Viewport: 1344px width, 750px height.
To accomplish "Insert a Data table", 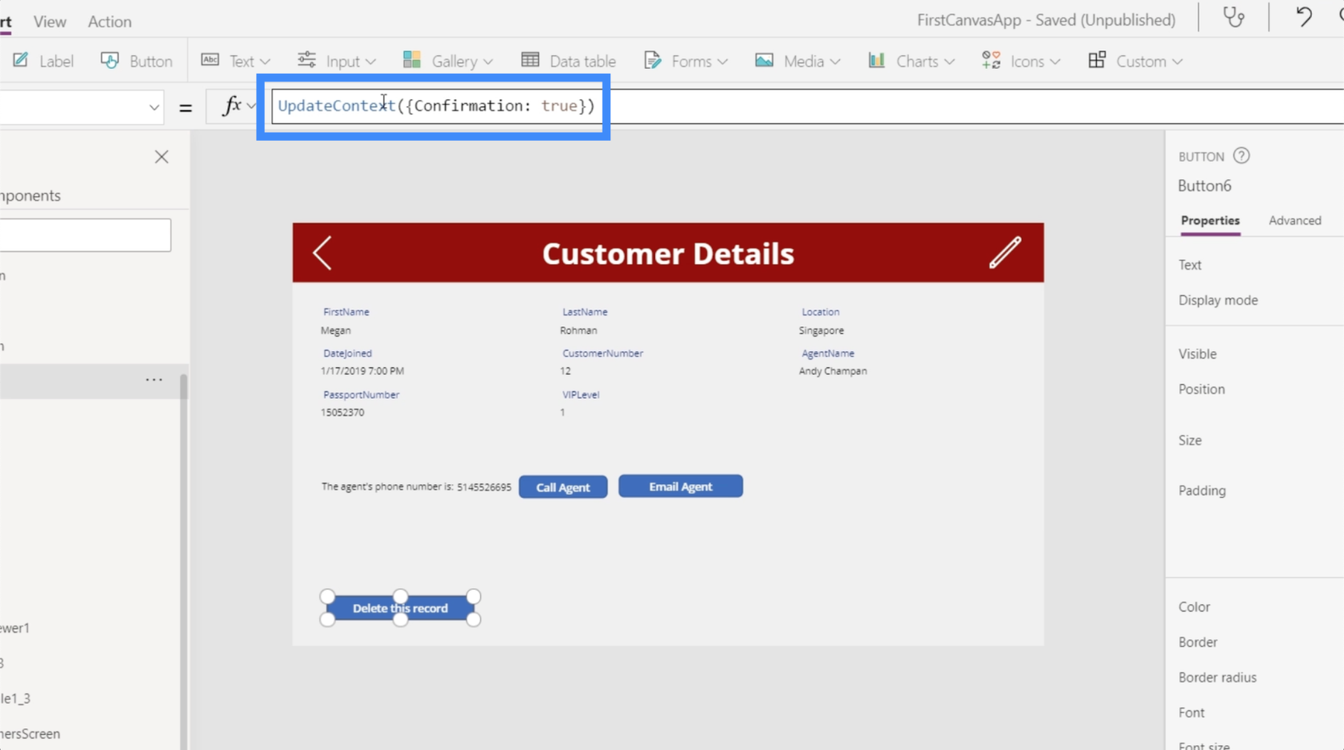I will [x=568, y=61].
